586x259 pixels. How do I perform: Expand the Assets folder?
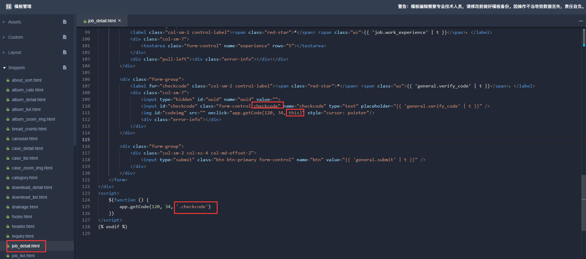(x=4, y=22)
